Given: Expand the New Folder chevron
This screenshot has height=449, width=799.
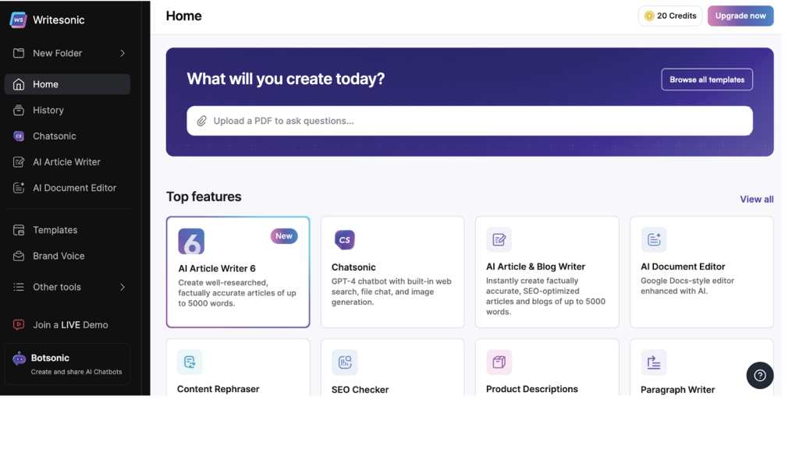Looking at the screenshot, I should tap(123, 53).
